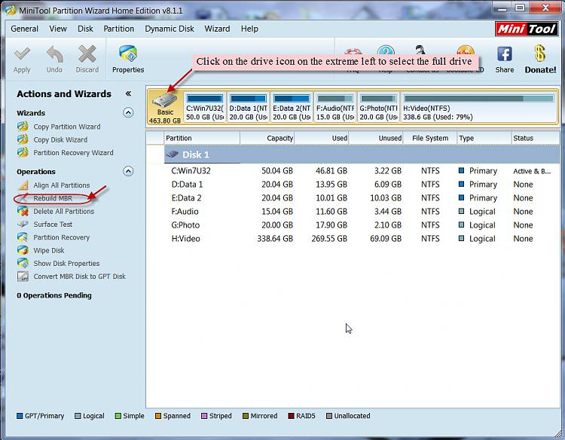The width and height of the screenshot is (565, 440).
Task: Launch Copy Disk Wizard
Action: 60,139
